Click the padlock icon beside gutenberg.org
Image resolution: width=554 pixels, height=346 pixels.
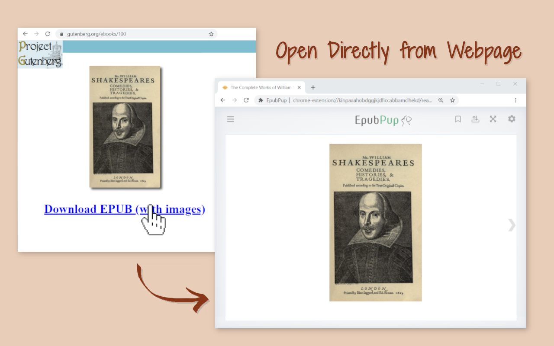pyautogui.click(x=61, y=33)
